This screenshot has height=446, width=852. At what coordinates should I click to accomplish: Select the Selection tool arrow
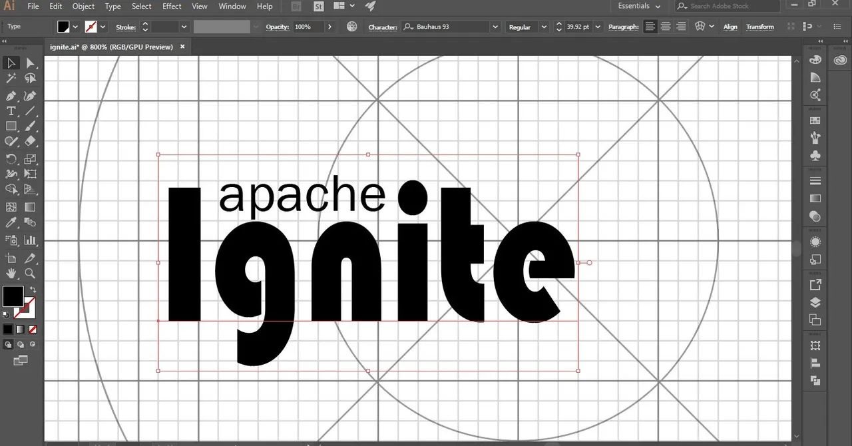point(11,63)
